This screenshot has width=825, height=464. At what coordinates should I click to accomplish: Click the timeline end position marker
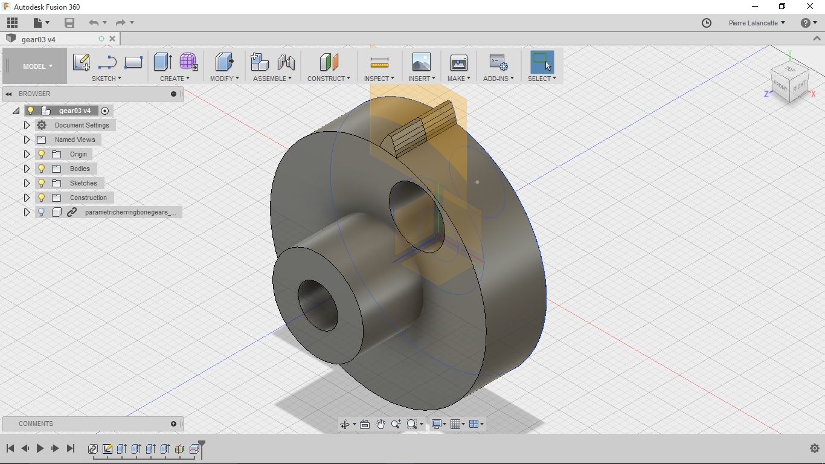[x=202, y=447]
